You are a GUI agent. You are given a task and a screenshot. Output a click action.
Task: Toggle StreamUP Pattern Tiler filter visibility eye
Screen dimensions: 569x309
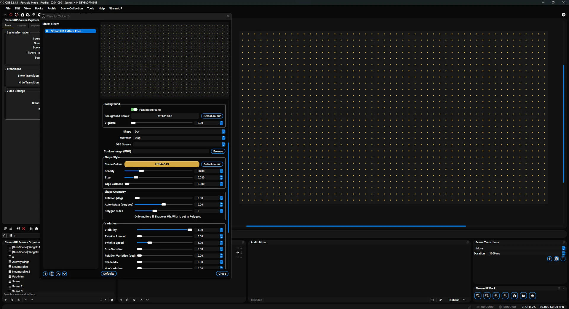pyautogui.click(x=47, y=31)
